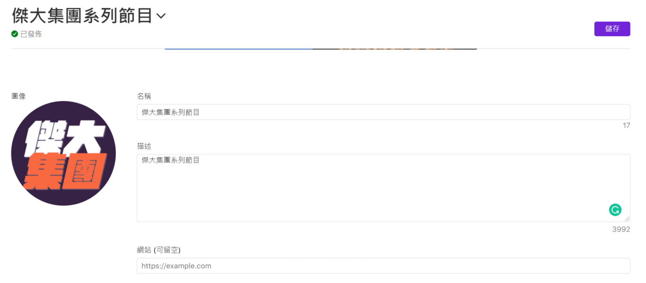
Task: Save changes with the 儲存 button
Action: pyautogui.click(x=612, y=29)
